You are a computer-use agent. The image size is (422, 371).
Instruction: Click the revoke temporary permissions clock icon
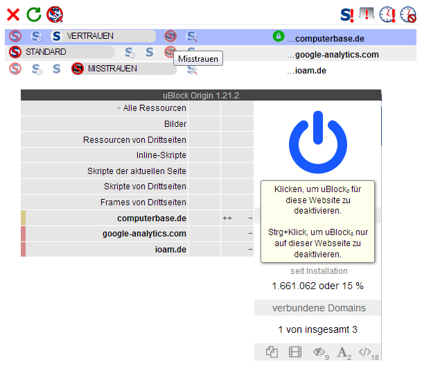tap(408, 15)
